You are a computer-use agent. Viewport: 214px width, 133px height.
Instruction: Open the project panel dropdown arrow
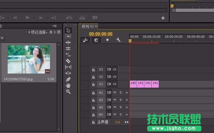[2, 38]
